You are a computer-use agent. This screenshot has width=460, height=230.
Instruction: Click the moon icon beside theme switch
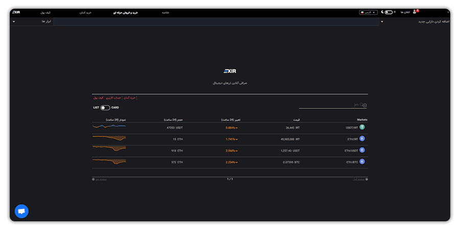click(382, 12)
